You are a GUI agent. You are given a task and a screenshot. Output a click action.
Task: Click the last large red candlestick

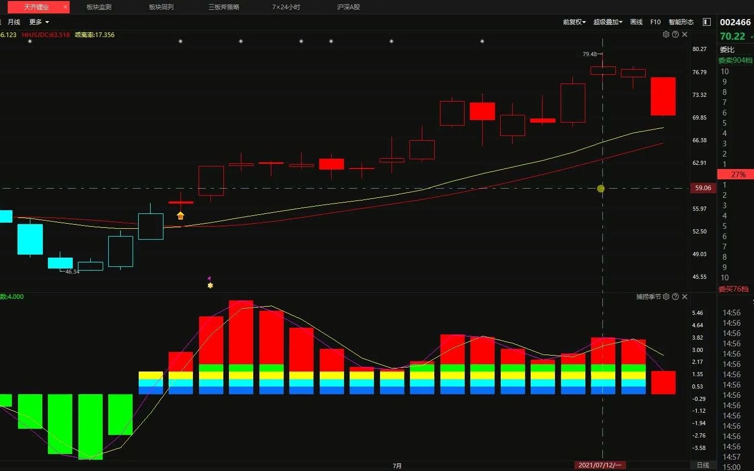pyautogui.click(x=663, y=96)
